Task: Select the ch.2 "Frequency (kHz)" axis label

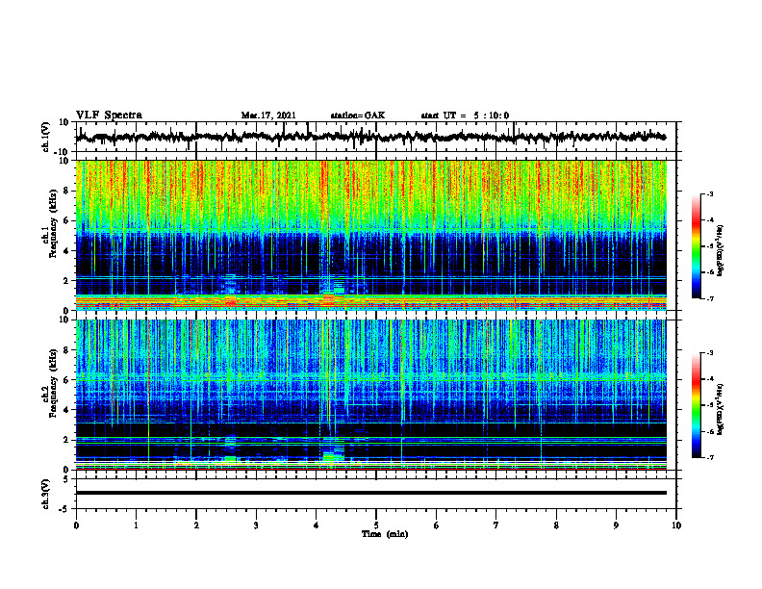Action: coord(53,383)
